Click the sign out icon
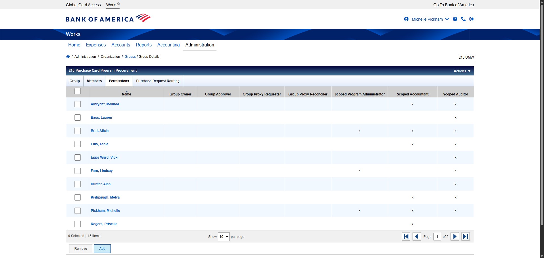Image resolution: width=544 pixels, height=258 pixels. point(471,19)
